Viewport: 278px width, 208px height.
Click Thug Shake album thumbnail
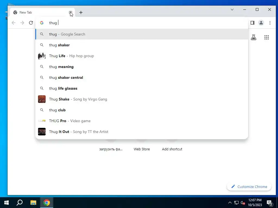click(42, 99)
